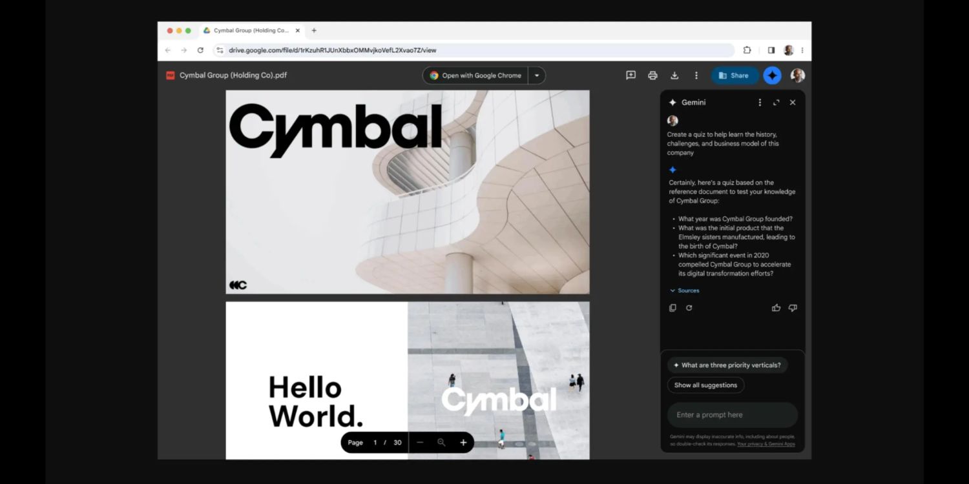The height and width of the screenshot is (484, 969).
Task: Open a new browser tab
Action: (x=314, y=30)
